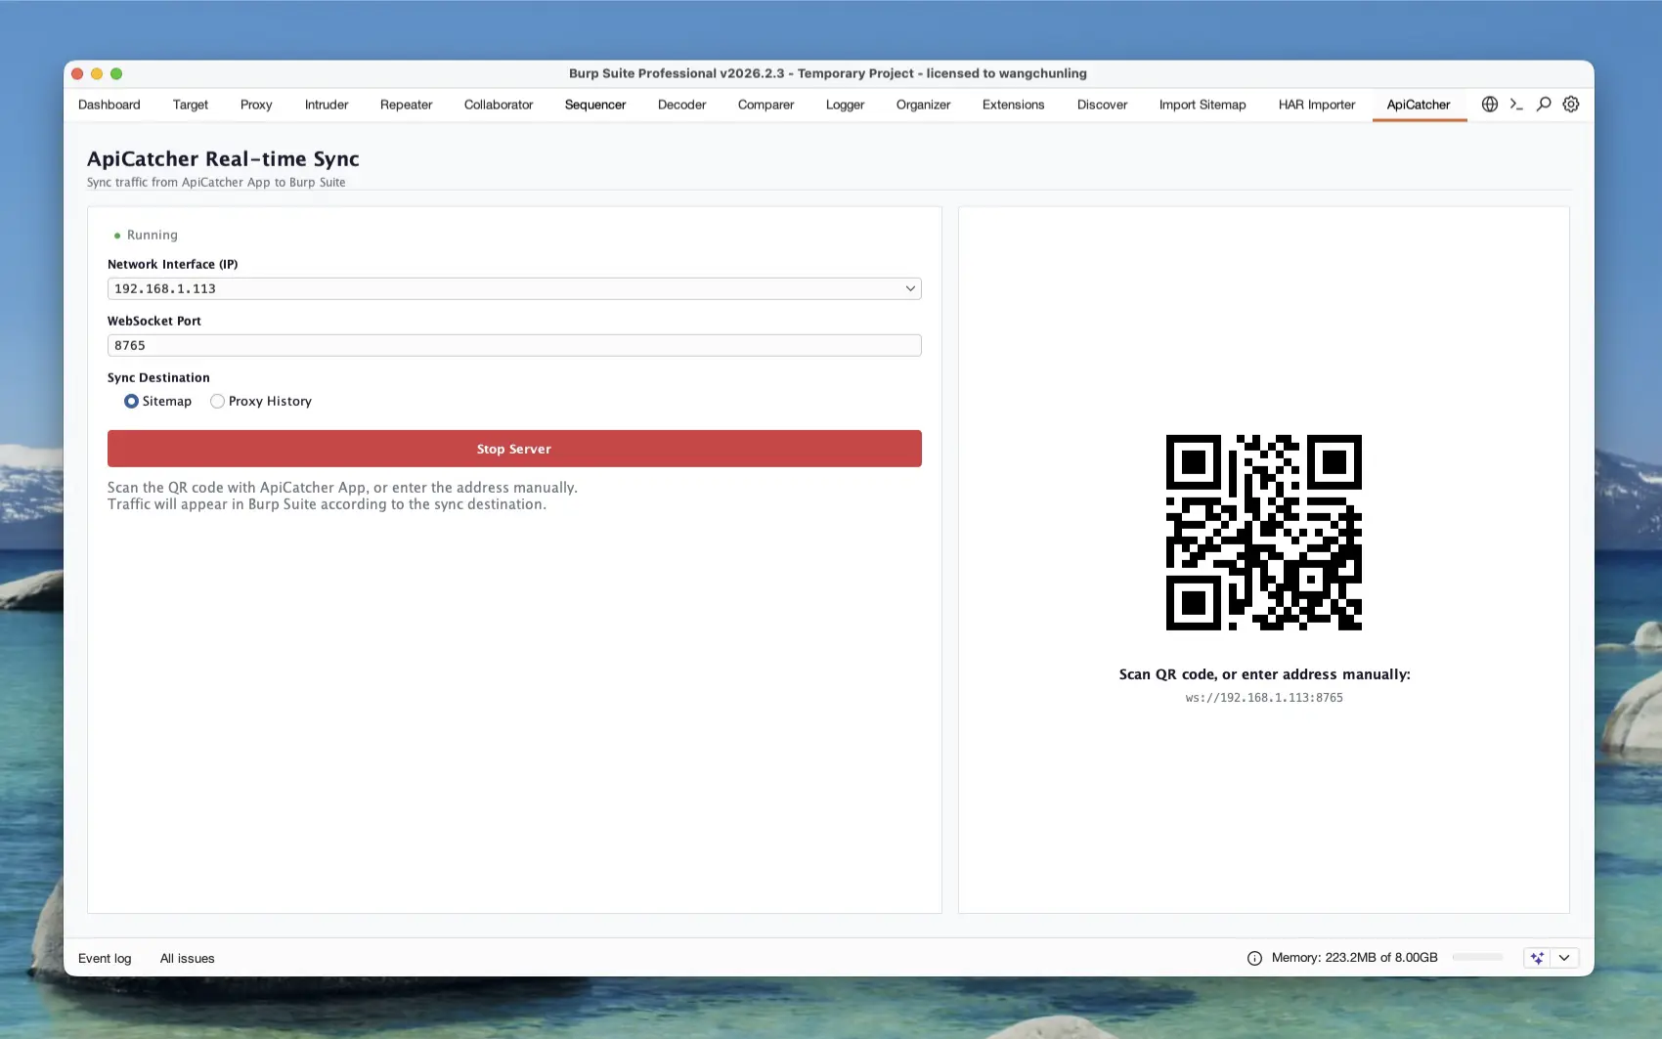
Task: Click the ApiCatcher Real-time Sync heading
Action: point(223,159)
